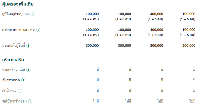Click info icon next to ค่ารักษาพยาบาลต่อคน
This screenshot has width=202, height=107.
pyautogui.click(x=38, y=30)
